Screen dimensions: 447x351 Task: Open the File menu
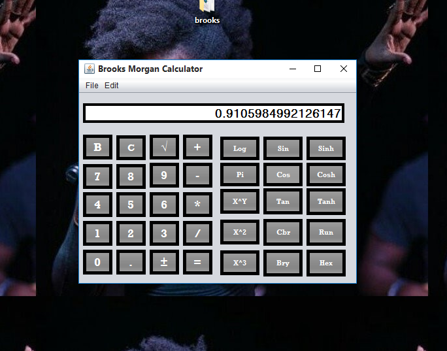91,86
